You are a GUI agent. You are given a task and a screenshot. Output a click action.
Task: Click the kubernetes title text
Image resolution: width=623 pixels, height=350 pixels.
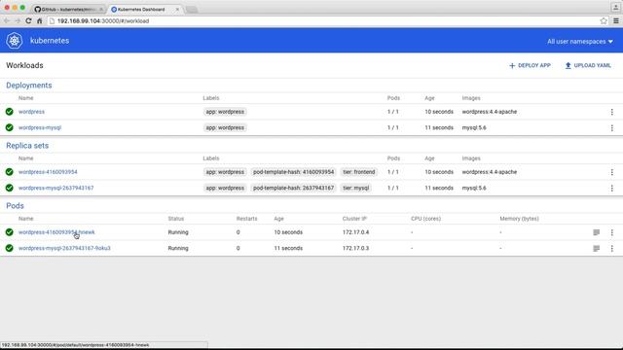pos(50,41)
